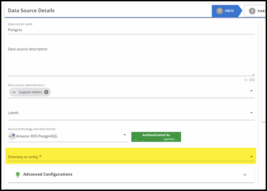Click the description field resize handle
Screen dimensions: 267x191
(x=253, y=74)
